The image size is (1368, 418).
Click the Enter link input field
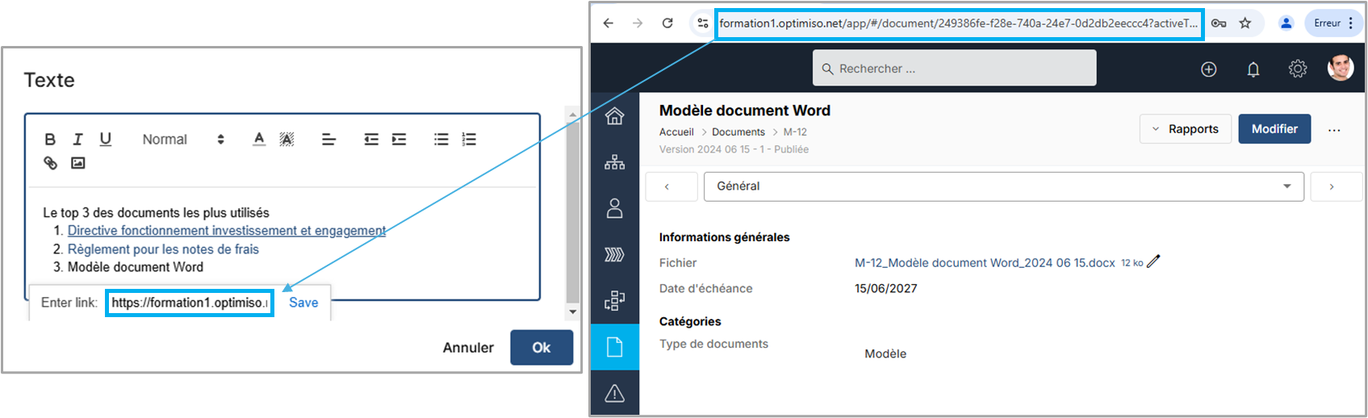[190, 303]
